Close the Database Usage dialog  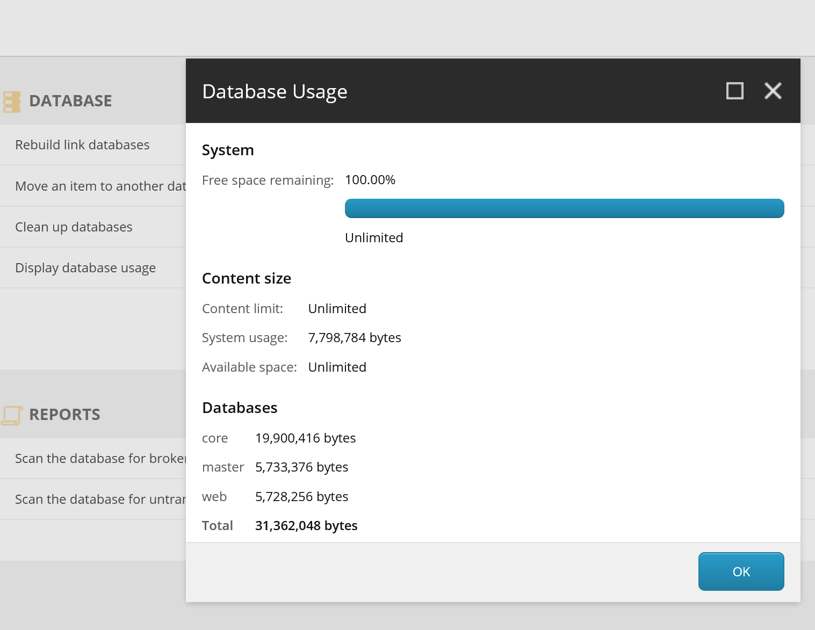(773, 91)
